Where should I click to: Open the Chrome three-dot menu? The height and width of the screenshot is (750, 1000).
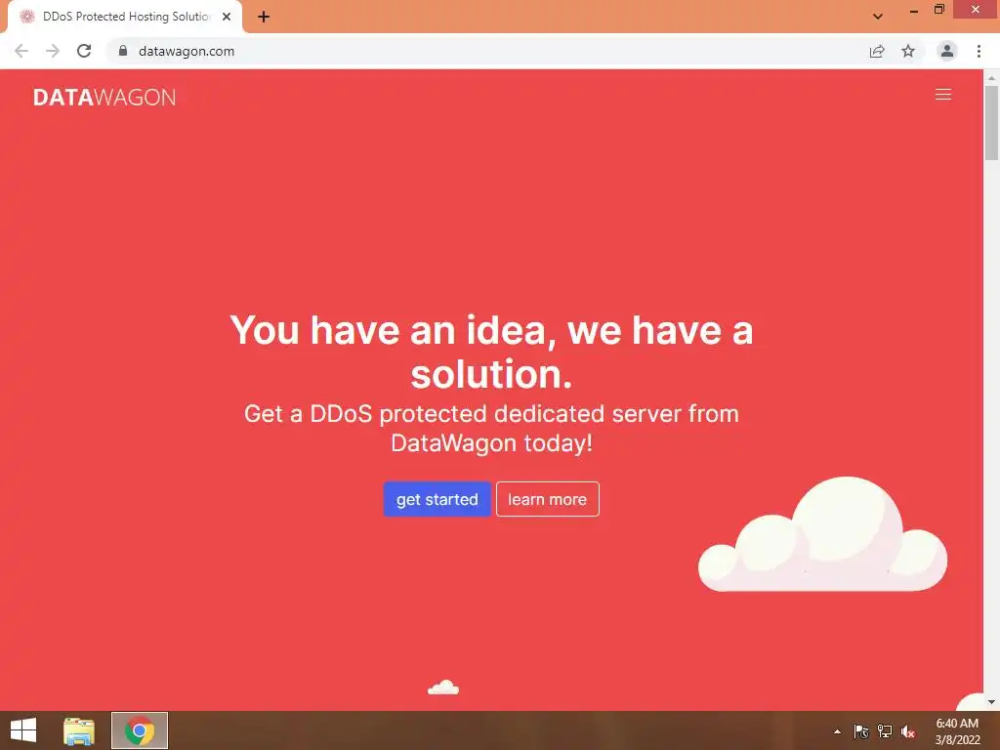coord(979,51)
